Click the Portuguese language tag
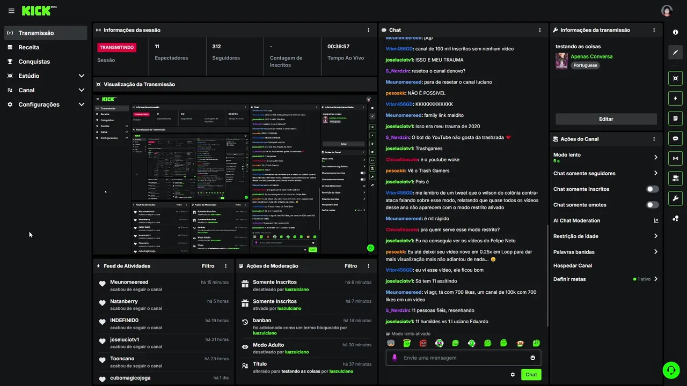The width and height of the screenshot is (687, 386). pyautogui.click(x=585, y=65)
